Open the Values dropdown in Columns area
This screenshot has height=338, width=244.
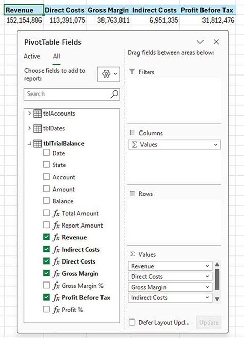[216, 145]
